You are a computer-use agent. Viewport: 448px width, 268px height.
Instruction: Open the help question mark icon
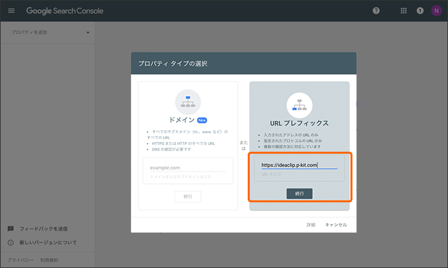click(376, 11)
